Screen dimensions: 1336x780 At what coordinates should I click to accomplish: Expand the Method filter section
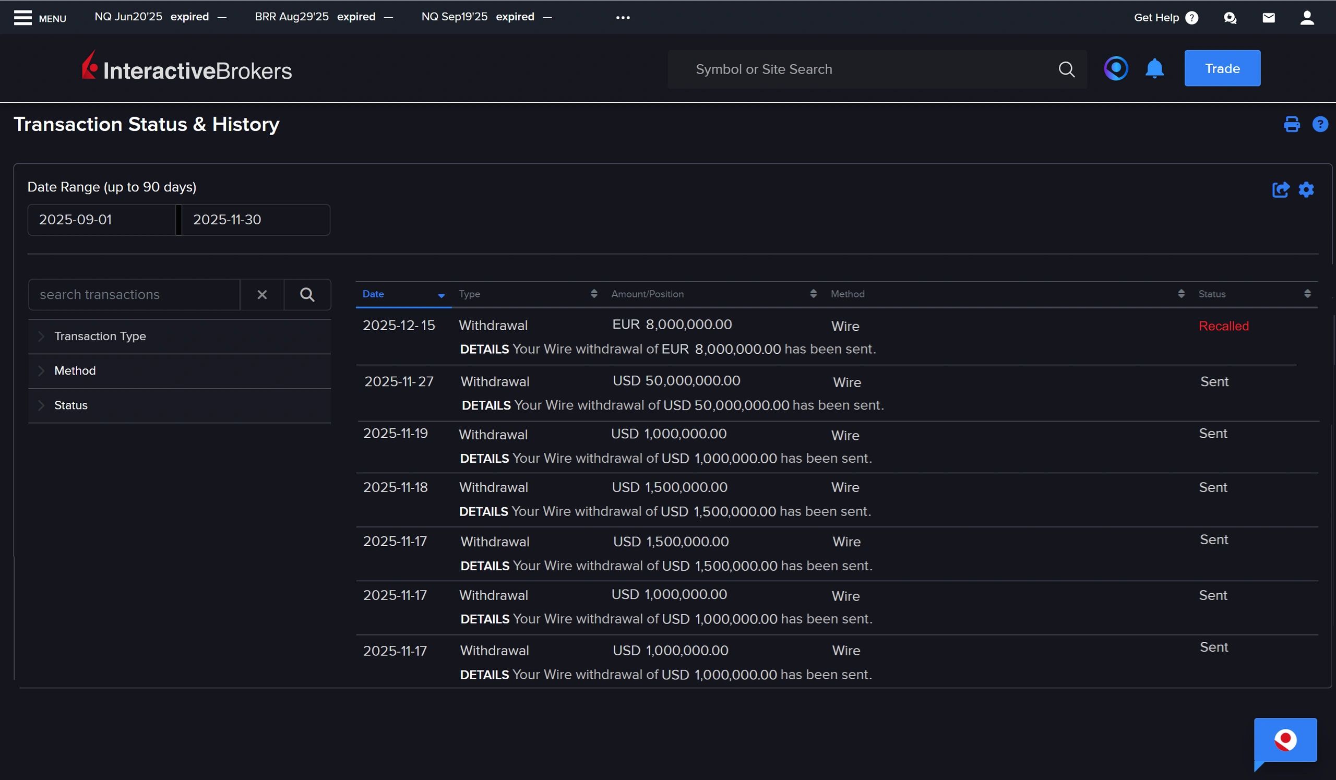(75, 371)
